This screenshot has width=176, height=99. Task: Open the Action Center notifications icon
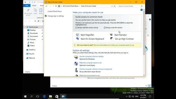coord(150,97)
